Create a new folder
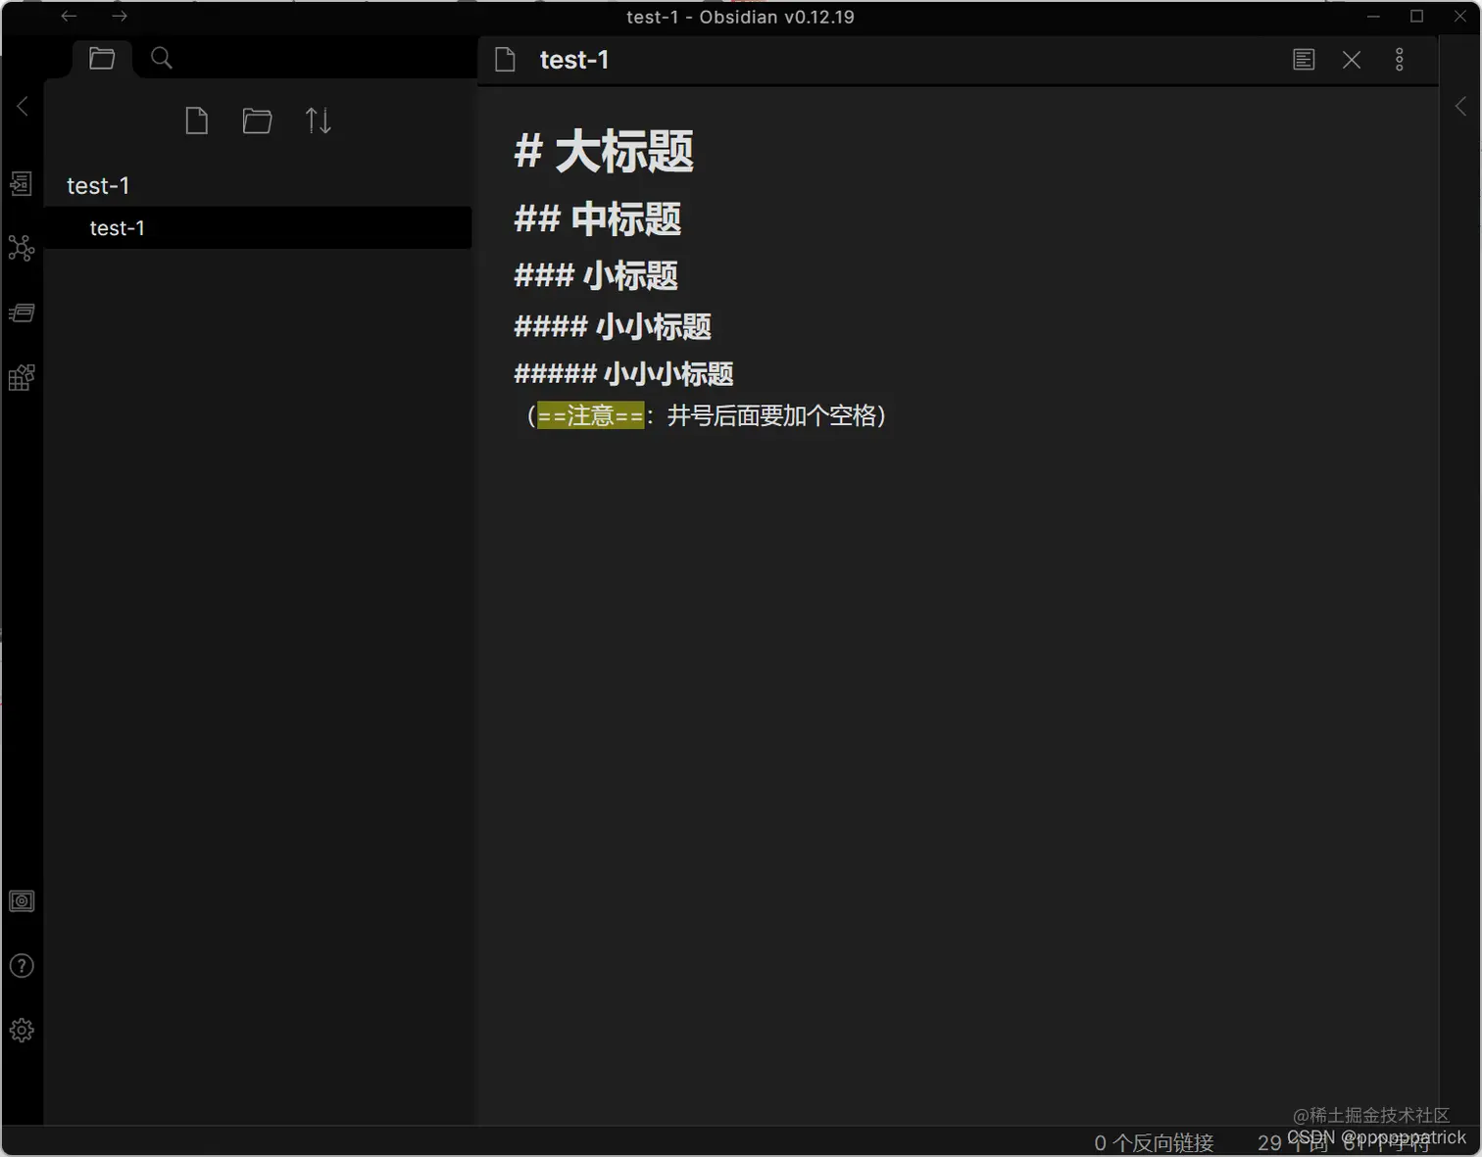This screenshot has width=1482, height=1157. (x=257, y=121)
